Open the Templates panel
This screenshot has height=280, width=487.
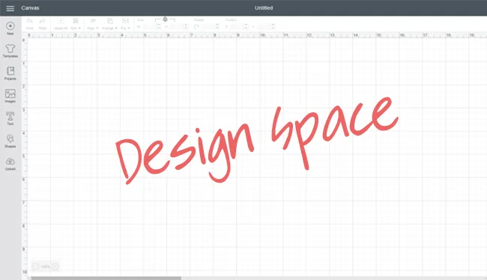10,51
